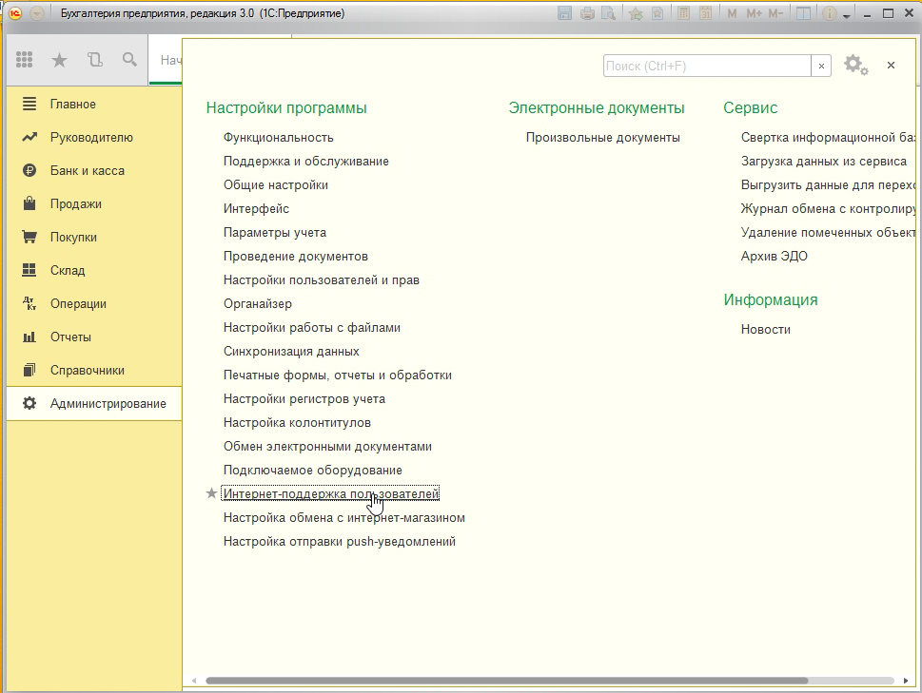Open Проведение документов

[x=296, y=257]
